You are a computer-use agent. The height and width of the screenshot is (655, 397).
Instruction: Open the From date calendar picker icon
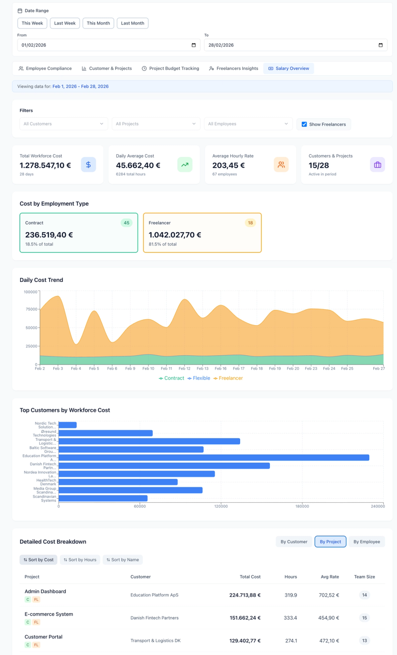(x=194, y=45)
